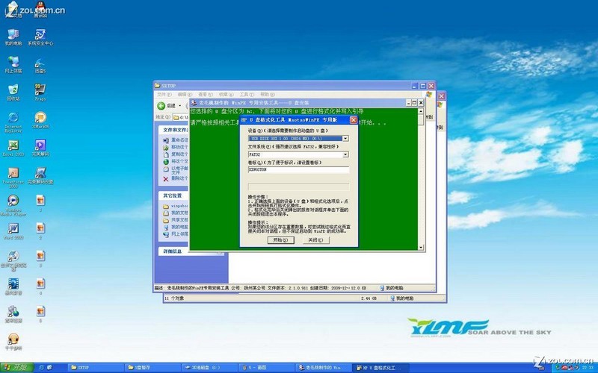598x373 pixels.
Task: Switch to 5 - 画图 taskbar button
Action: pos(266,368)
